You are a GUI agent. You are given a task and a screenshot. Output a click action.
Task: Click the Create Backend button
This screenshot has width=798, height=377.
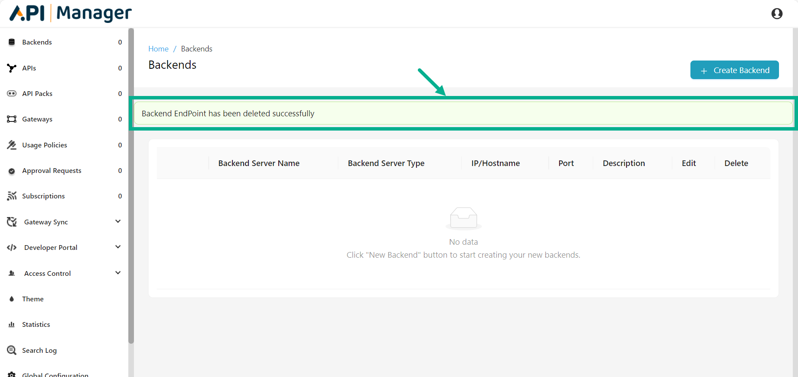tap(734, 70)
